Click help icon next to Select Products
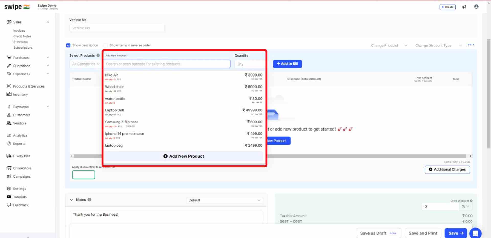 pos(98,55)
